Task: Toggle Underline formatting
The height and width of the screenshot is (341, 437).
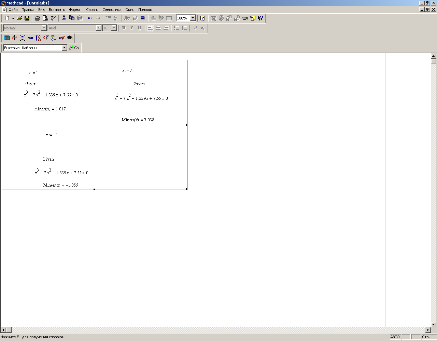Action: tap(140, 28)
